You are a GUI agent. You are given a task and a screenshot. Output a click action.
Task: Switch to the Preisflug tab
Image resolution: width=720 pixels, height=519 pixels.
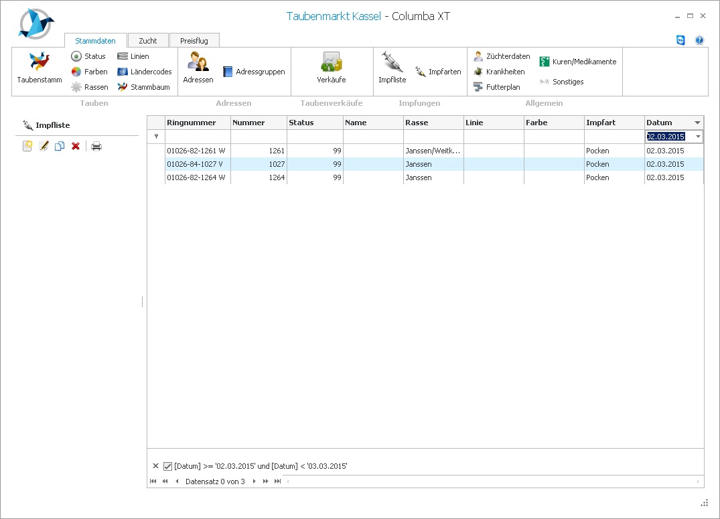[x=194, y=41]
